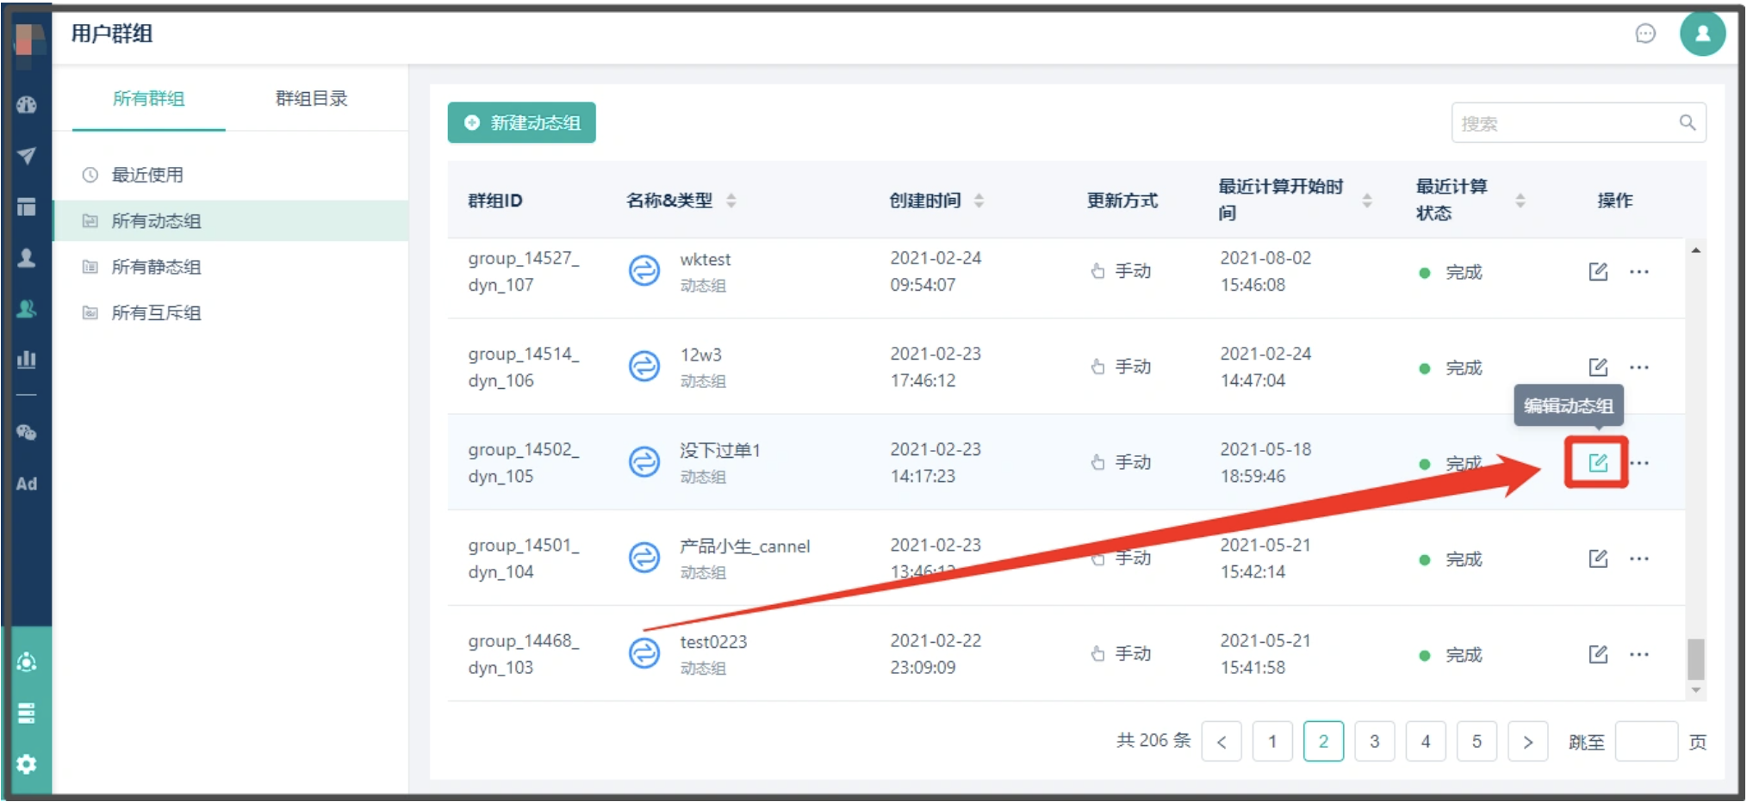The image size is (1747, 802).
Task: Switch to 群组目录 tab
Action: [312, 99]
